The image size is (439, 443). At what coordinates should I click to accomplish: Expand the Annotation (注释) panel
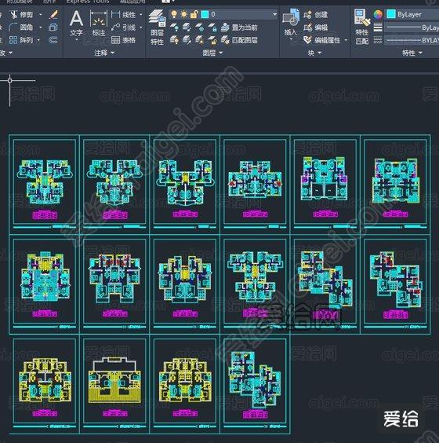point(104,53)
